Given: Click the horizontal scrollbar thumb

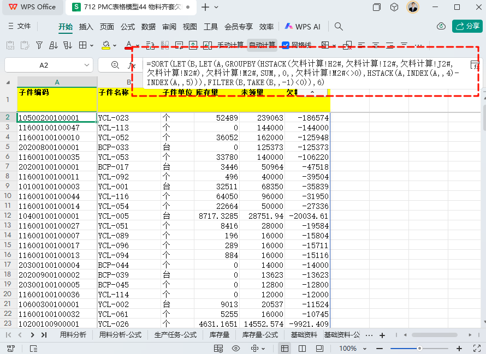Looking at the screenshot, I should (434, 335).
